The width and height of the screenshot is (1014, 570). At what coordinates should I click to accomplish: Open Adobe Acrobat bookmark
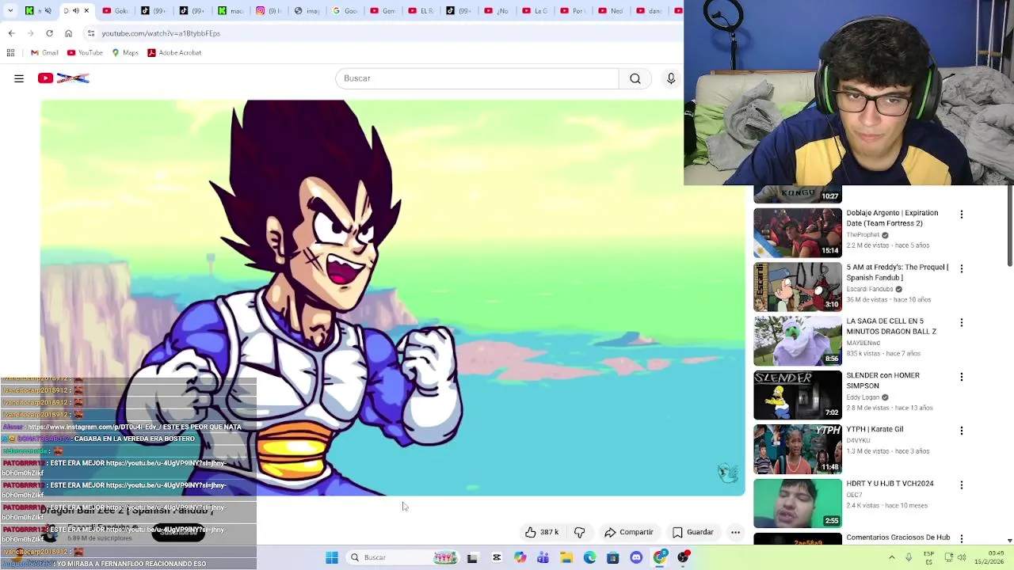tap(174, 53)
